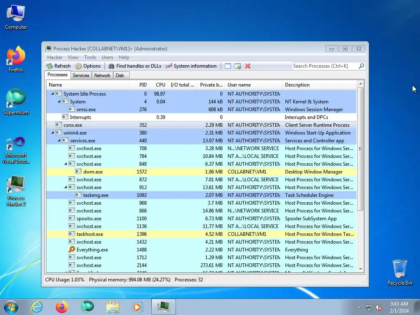Sort by the I/O total column header

coord(182,84)
